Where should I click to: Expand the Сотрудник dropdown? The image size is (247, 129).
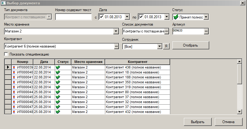pyautogui.click(x=160, y=46)
